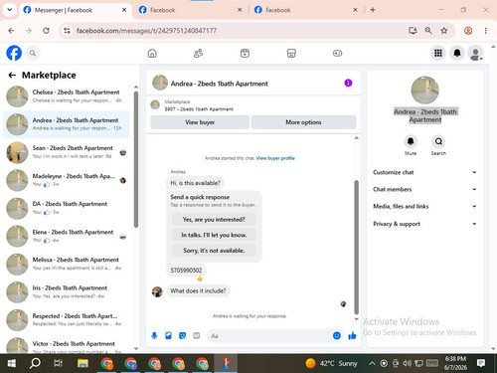Open Sean's 2beds 2bath Apartment chat
This screenshot has height=373, width=497.
(66, 152)
